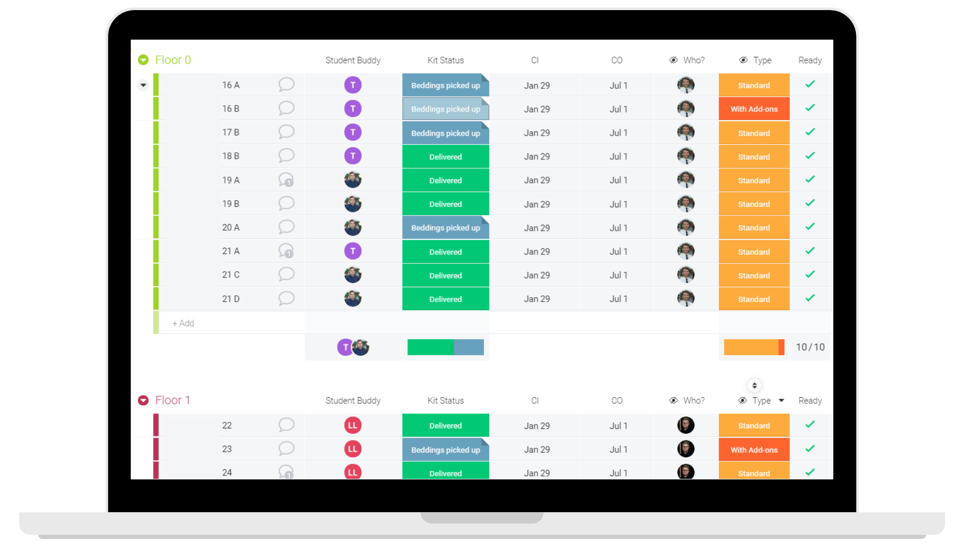Click the ready checkmark for room 16B
Screen dimensions: 969x545
(810, 108)
